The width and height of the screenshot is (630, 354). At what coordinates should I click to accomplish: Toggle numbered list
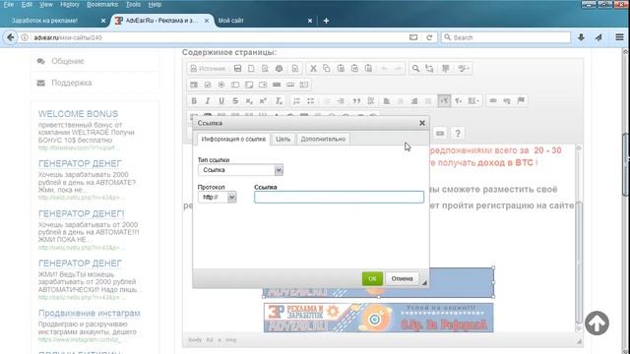297,100
